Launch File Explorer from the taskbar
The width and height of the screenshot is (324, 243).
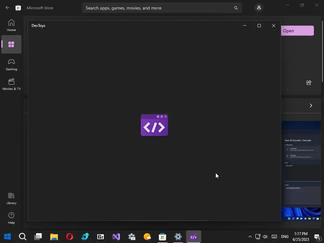[x=54, y=237]
